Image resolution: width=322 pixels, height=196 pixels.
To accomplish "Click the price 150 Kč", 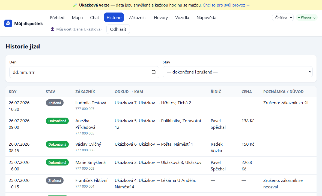I will (x=248, y=144).
